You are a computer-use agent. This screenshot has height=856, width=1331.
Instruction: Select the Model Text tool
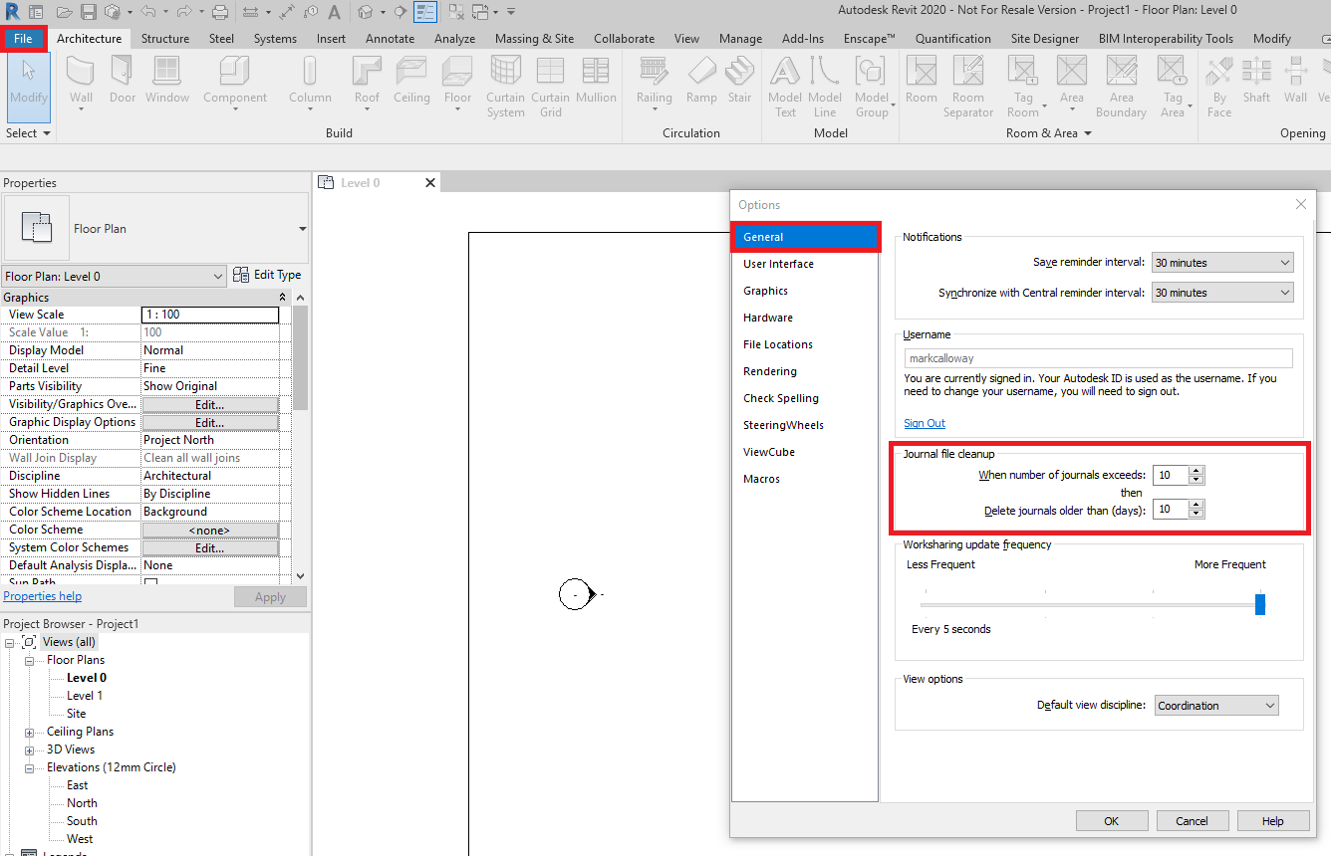785,87
